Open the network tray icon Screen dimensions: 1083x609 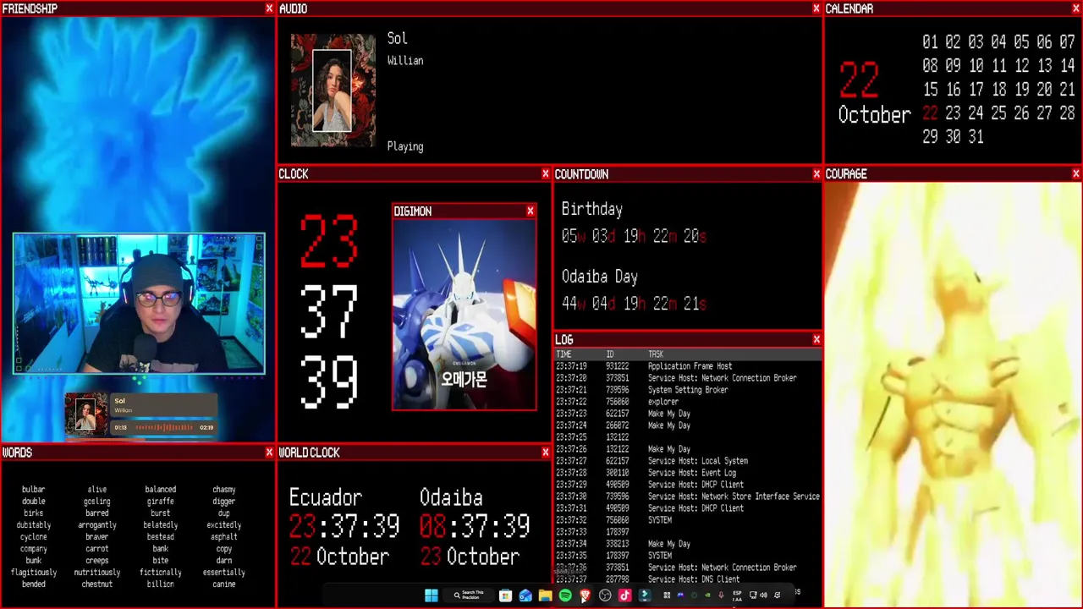753,595
